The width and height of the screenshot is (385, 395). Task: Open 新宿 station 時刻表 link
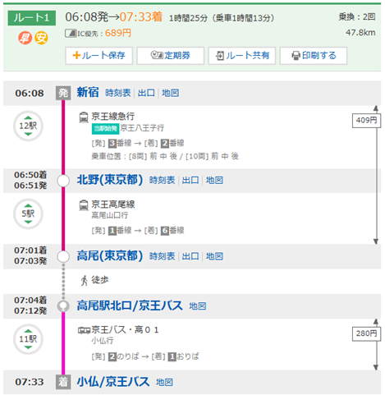point(118,93)
